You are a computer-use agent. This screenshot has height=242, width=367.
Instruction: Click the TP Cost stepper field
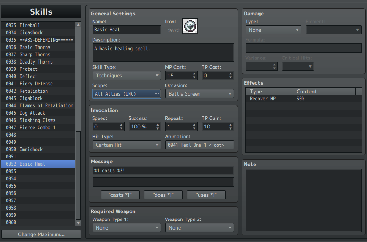pyautogui.click(x=218, y=76)
